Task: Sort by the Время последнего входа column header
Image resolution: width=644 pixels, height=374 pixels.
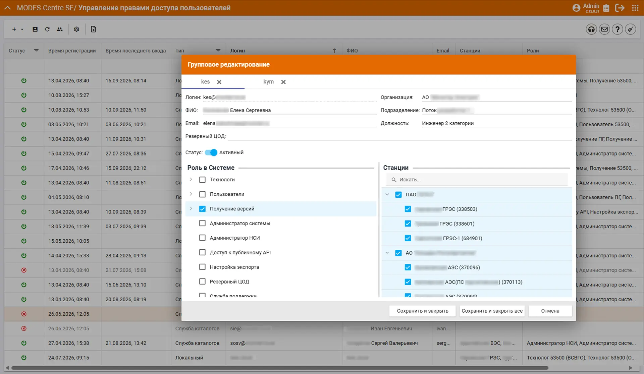Action: click(x=136, y=51)
